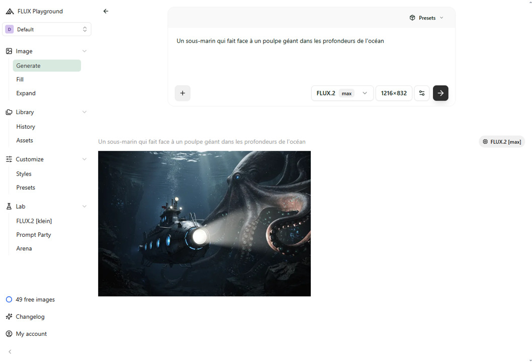Open FLUX.2 [klein] under Lab

pyautogui.click(x=34, y=221)
